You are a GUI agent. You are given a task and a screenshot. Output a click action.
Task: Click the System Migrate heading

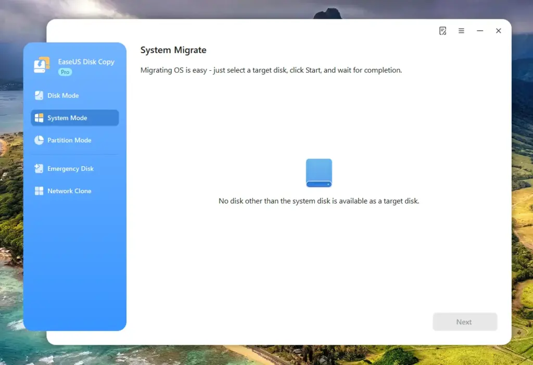pos(173,50)
